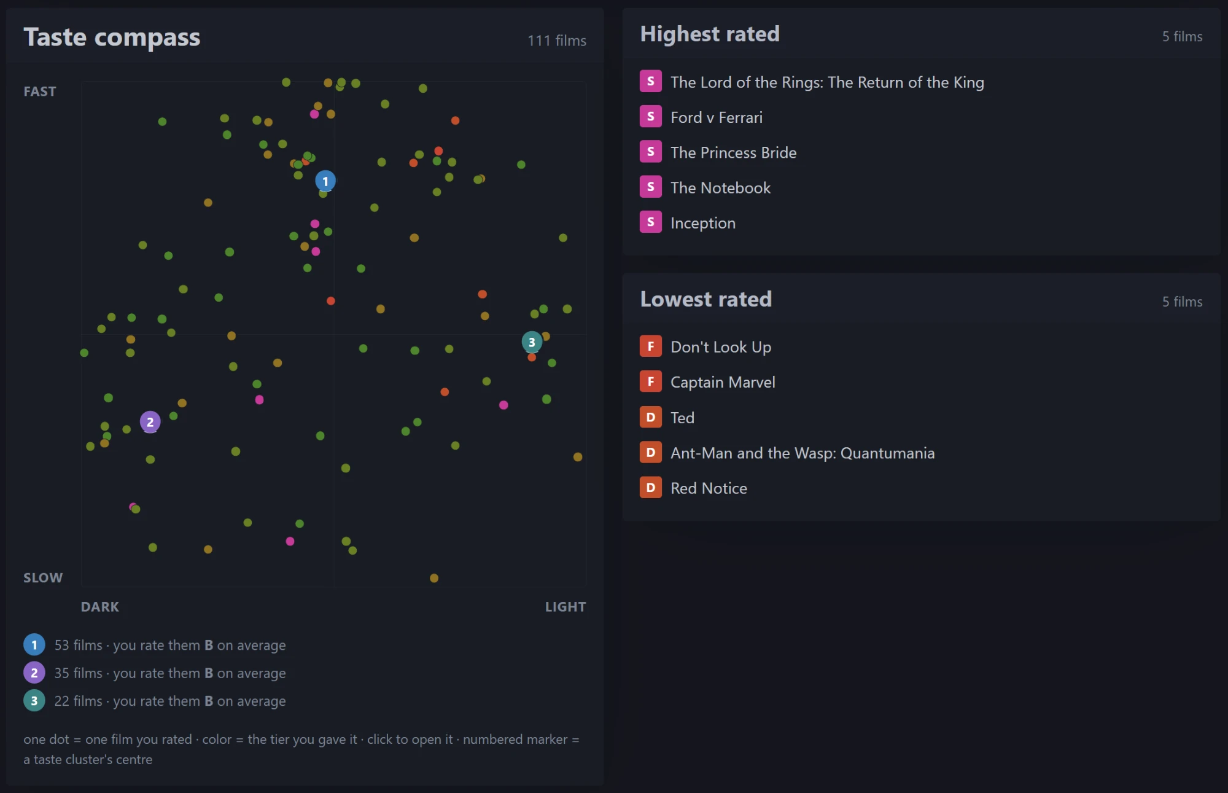Click the teal 3 badge in the cluster legend

tap(34, 701)
